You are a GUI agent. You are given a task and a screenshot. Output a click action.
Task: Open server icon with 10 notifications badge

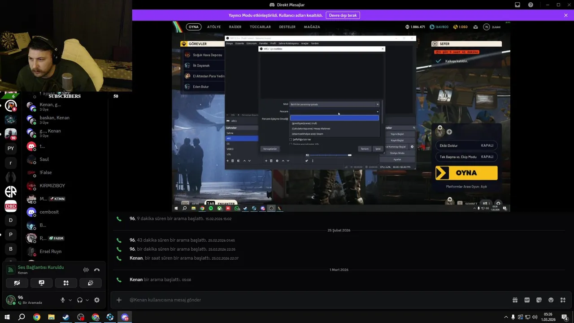(11, 134)
